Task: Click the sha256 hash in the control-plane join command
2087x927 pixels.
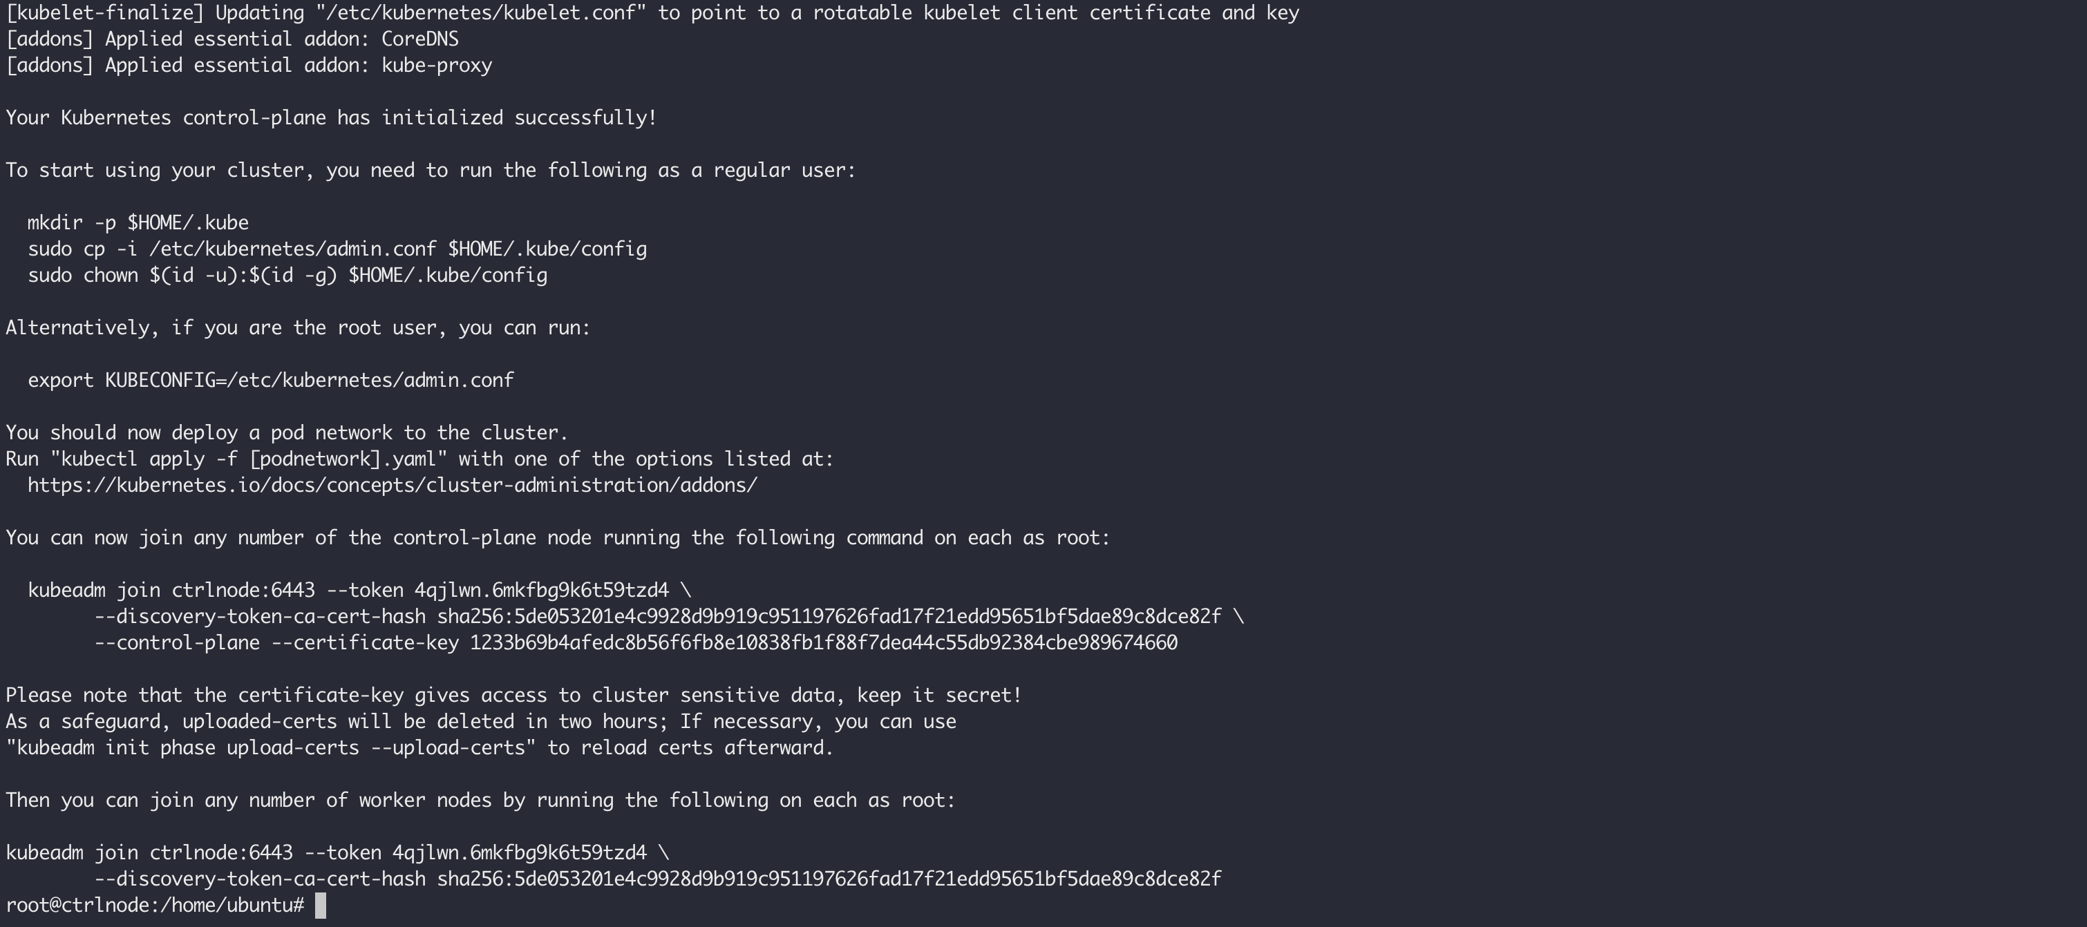Action: point(829,617)
